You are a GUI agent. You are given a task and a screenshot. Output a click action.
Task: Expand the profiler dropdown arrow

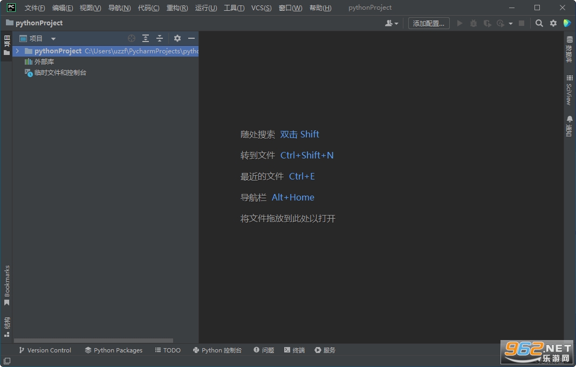tap(511, 24)
